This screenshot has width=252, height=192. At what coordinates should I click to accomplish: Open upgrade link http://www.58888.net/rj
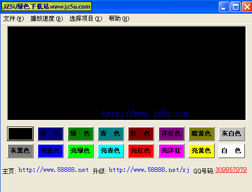pos(149,170)
